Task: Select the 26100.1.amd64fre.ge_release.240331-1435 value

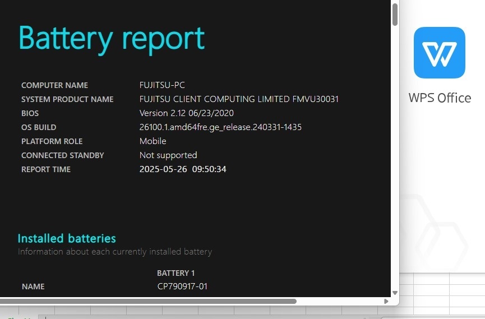Action: point(220,127)
